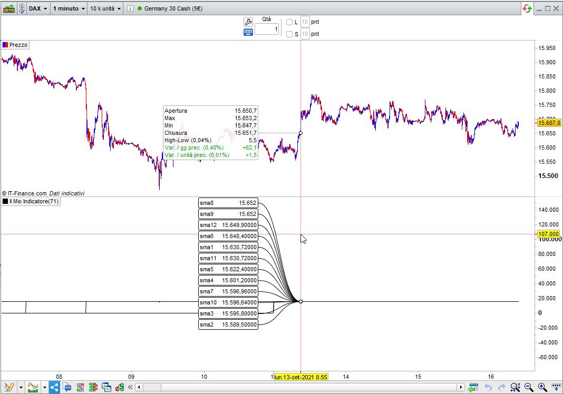The image size is (563, 394).
Task: Toggle the refresh icon at top right
Action: pyautogui.click(x=527, y=8)
